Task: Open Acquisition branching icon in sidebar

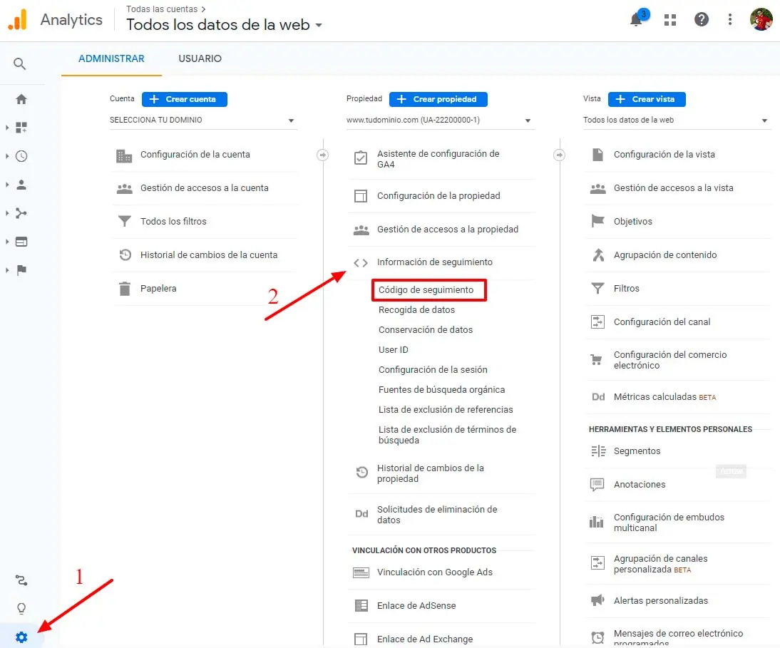Action: tap(21, 213)
